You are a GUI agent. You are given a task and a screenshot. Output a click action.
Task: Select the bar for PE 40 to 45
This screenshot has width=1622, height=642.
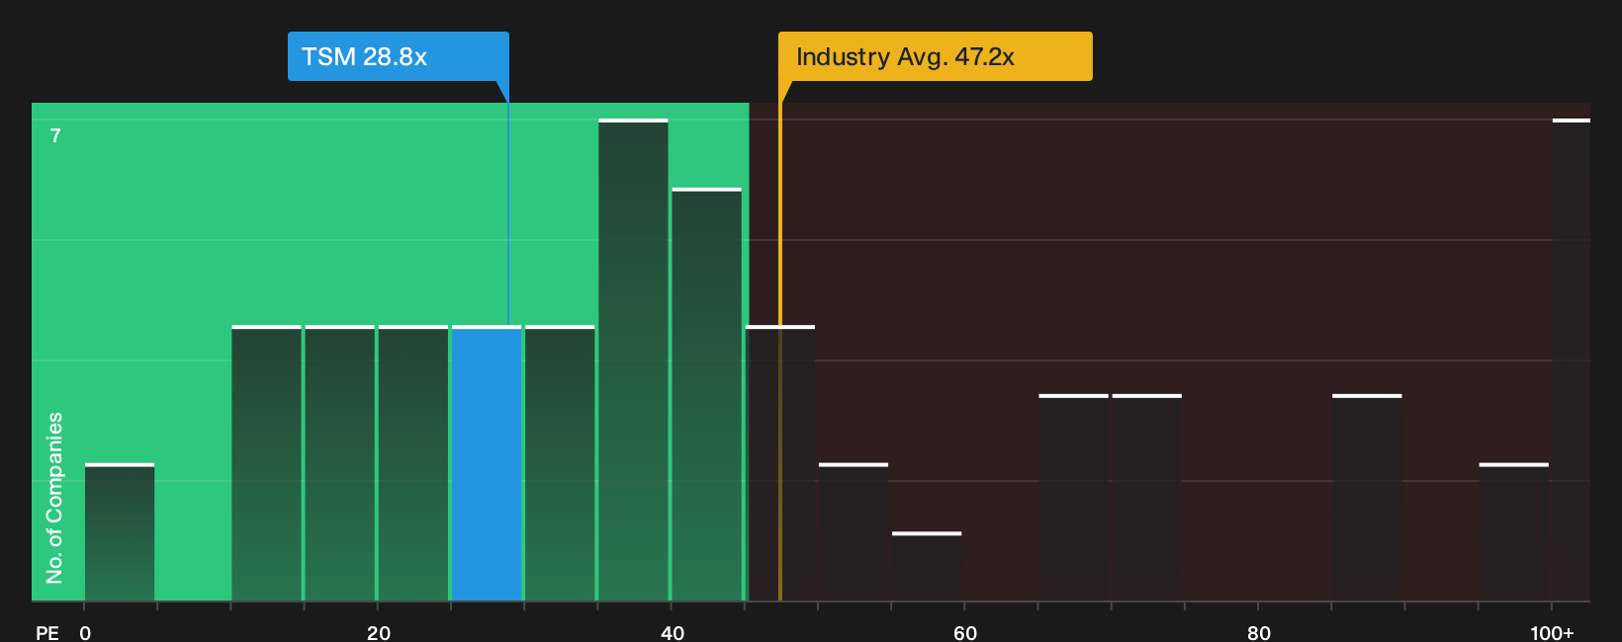point(706,394)
